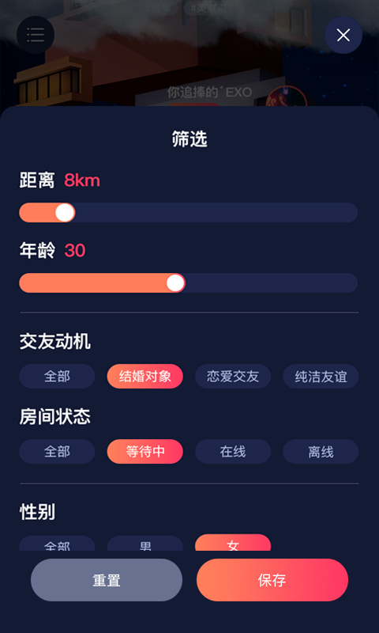Viewport: 379px width, 633px height.
Task: Choose 女 gender option
Action: [233, 543]
